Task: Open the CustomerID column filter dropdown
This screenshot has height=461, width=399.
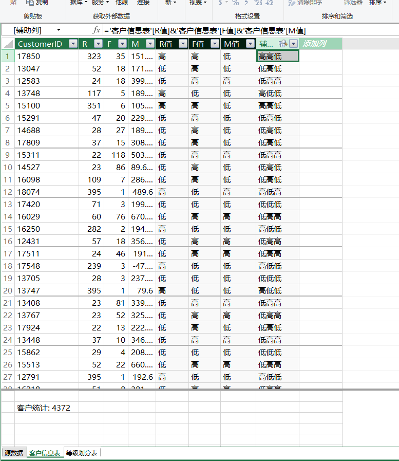Action: point(73,44)
